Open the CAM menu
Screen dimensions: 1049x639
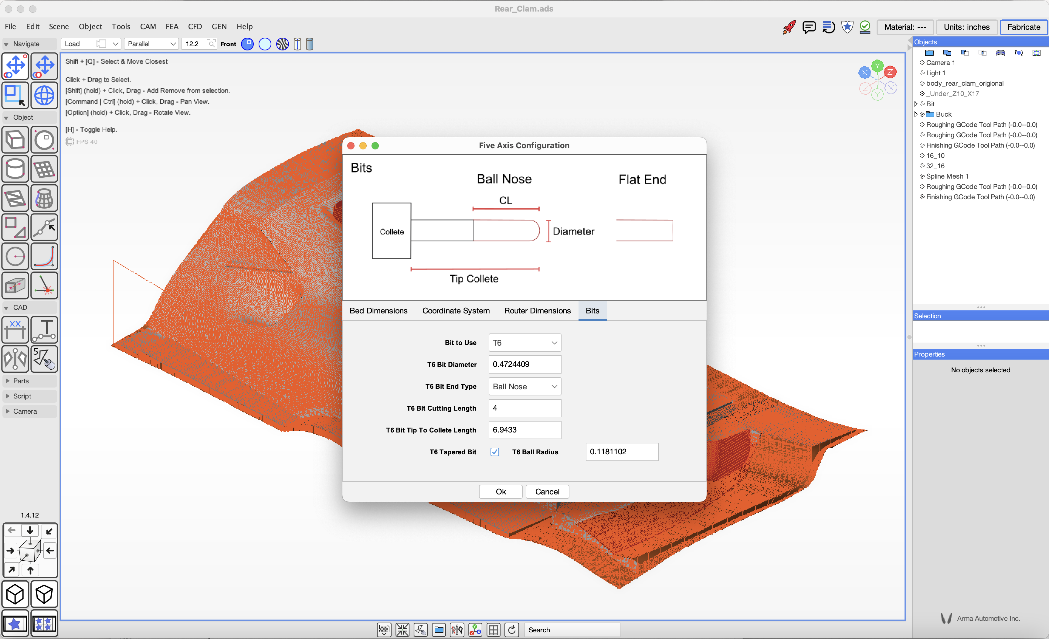[x=148, y=26]
